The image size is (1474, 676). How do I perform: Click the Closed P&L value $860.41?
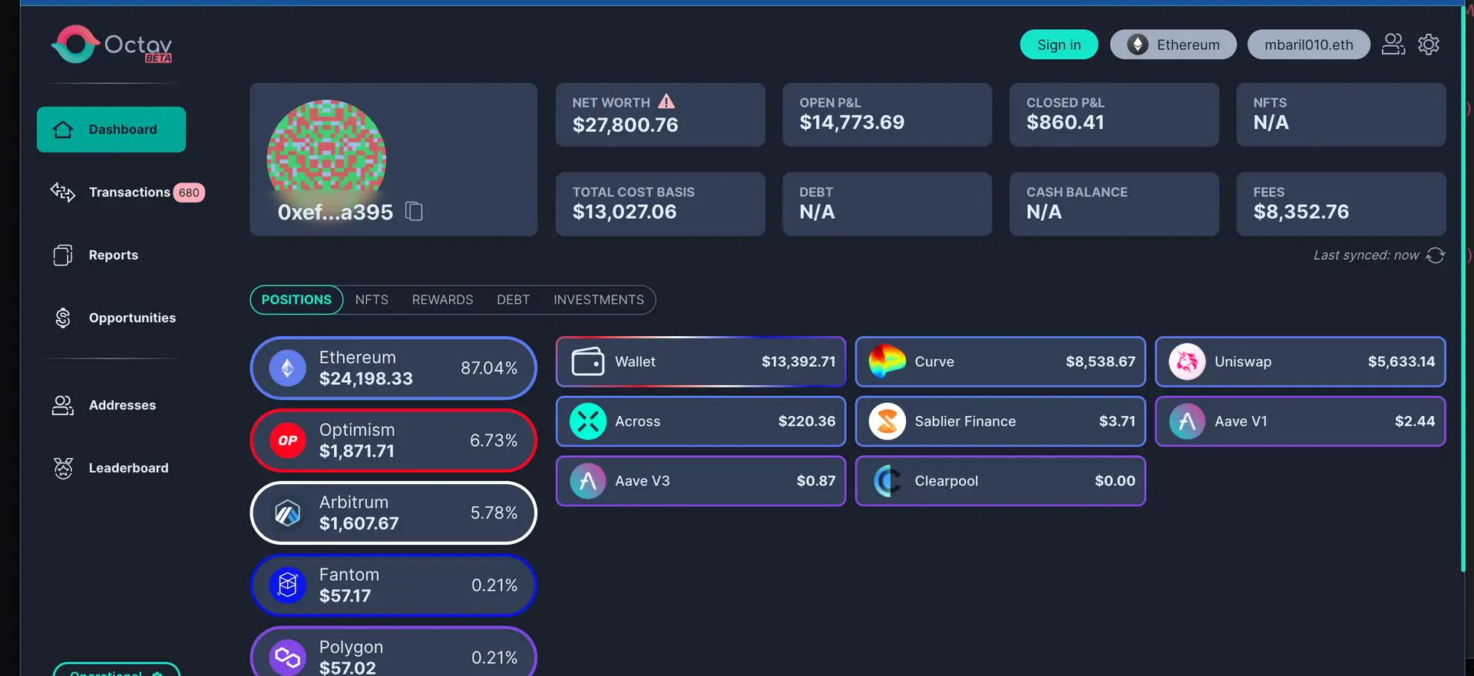click(1066, 123)
